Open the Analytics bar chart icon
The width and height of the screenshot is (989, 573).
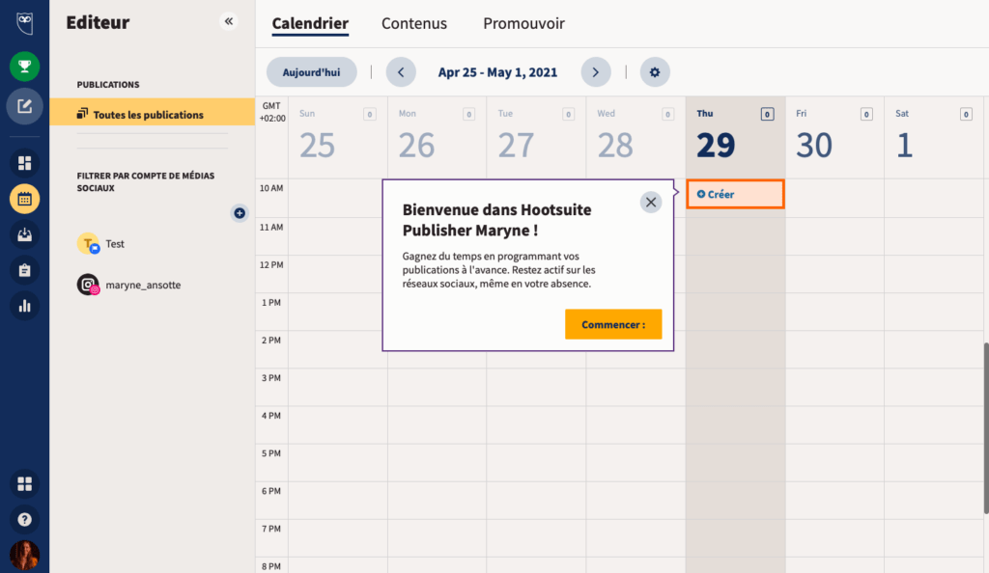click(24, 307)
